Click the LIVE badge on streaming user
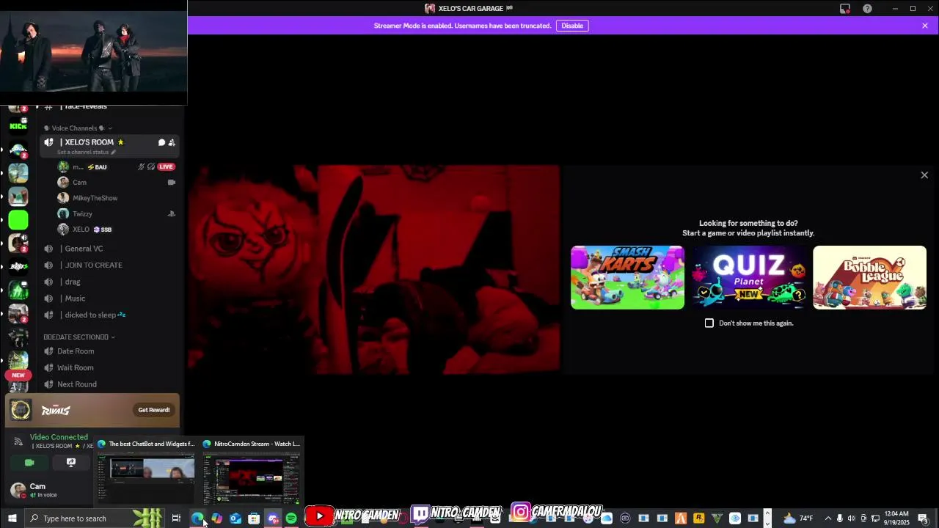939x528 pixels. click(x=167, y=166)
